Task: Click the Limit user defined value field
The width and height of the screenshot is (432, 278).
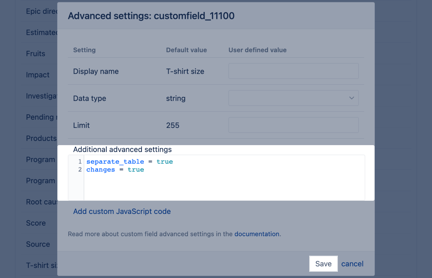Action: click(293, 125)
